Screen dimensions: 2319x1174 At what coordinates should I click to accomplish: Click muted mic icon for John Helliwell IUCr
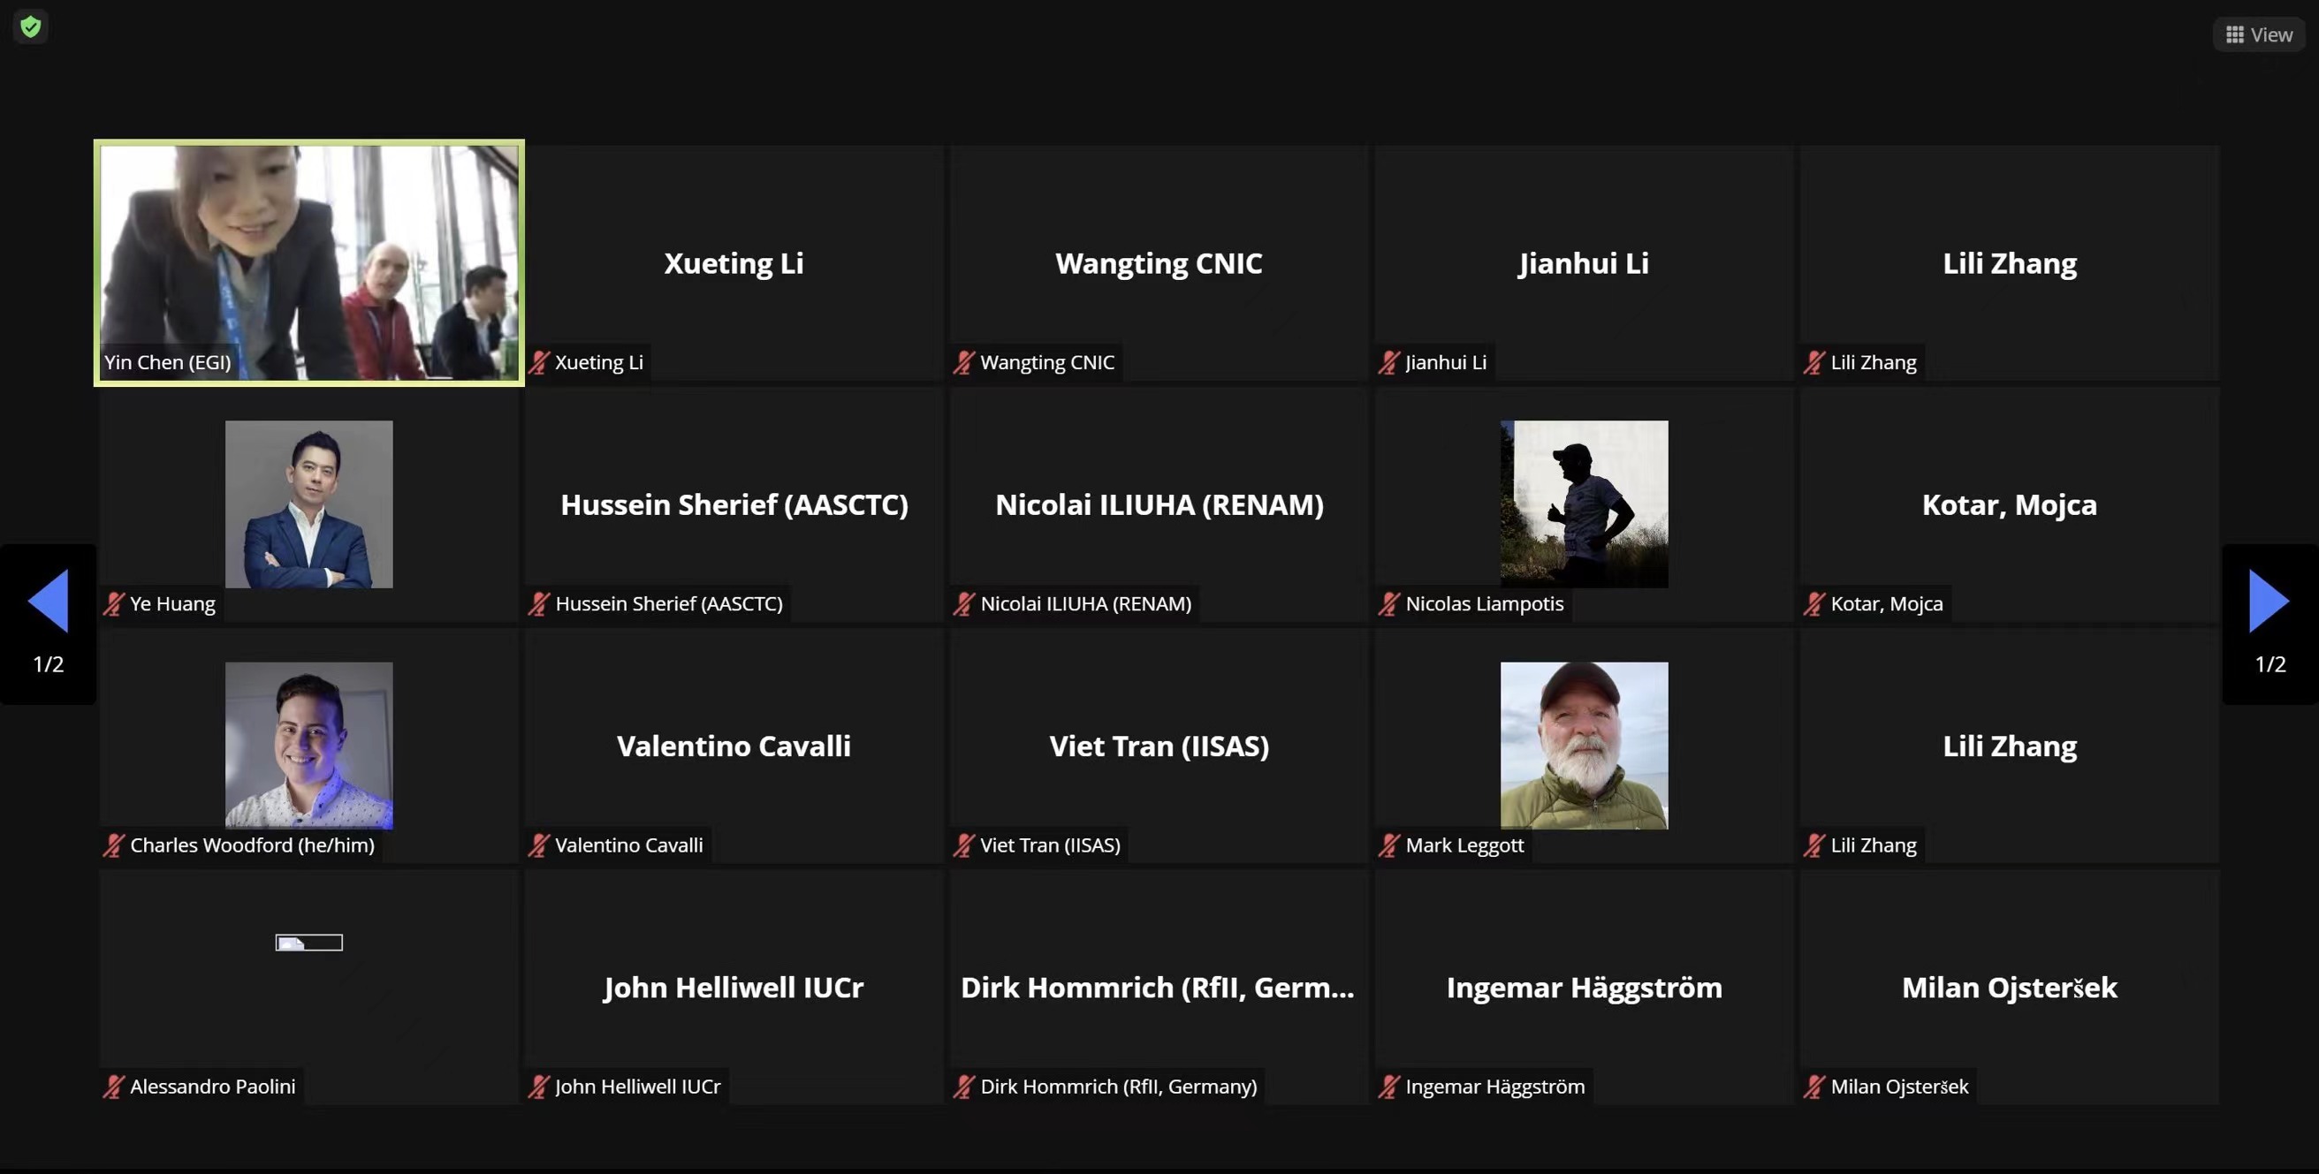point(539,1087)
